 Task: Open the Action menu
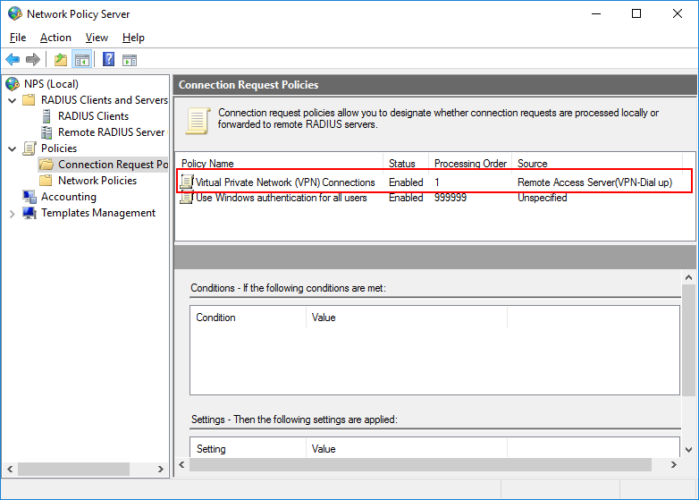[x=55, y=38]
